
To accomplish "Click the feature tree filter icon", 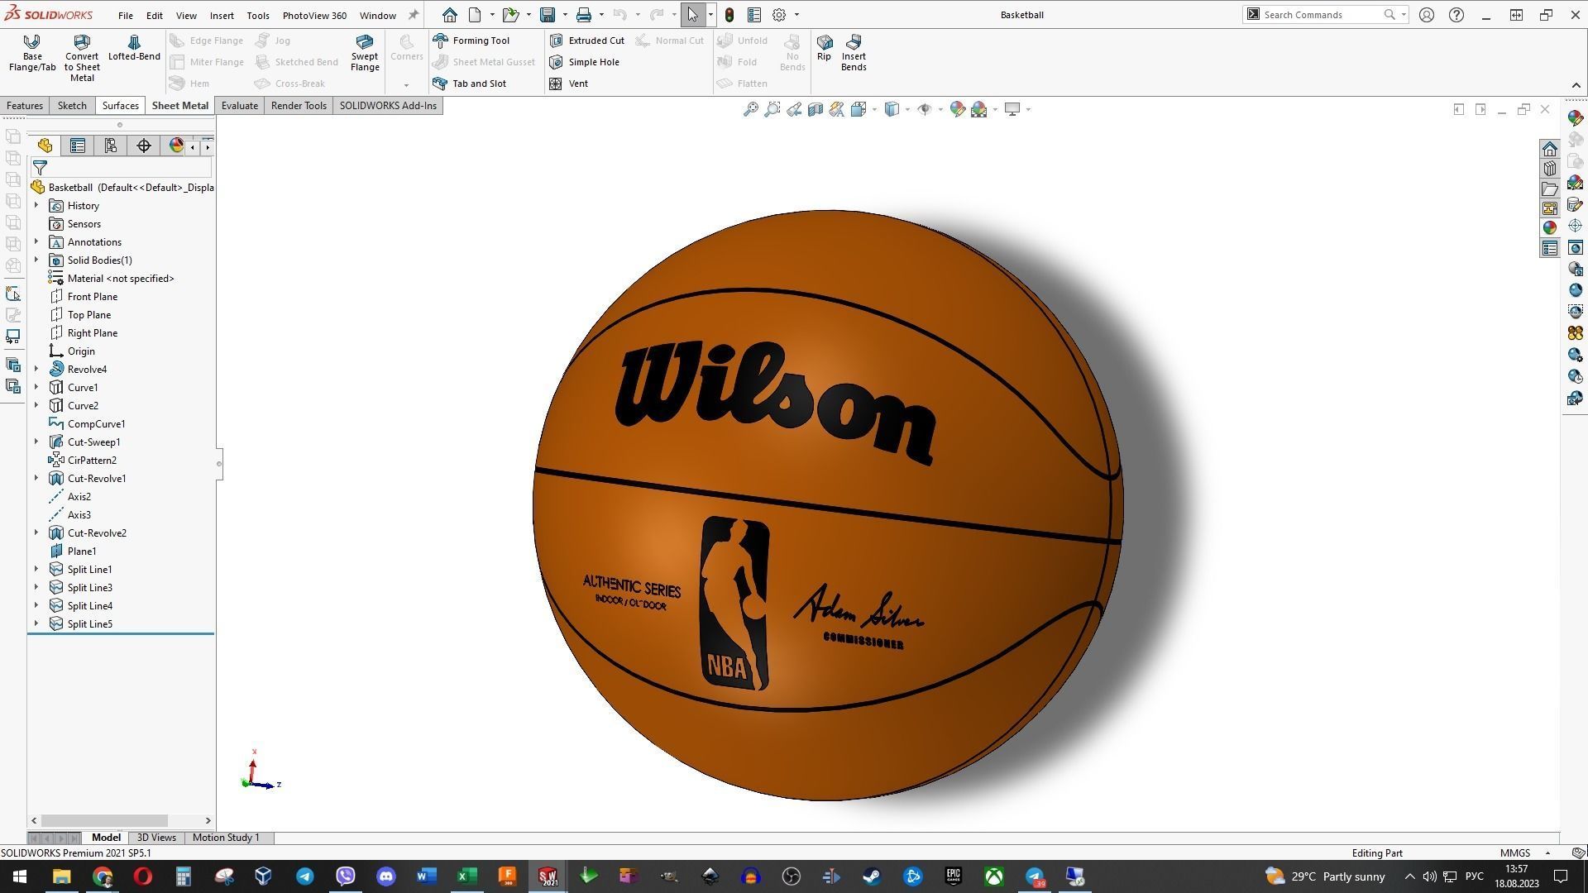I will (40, 167).
